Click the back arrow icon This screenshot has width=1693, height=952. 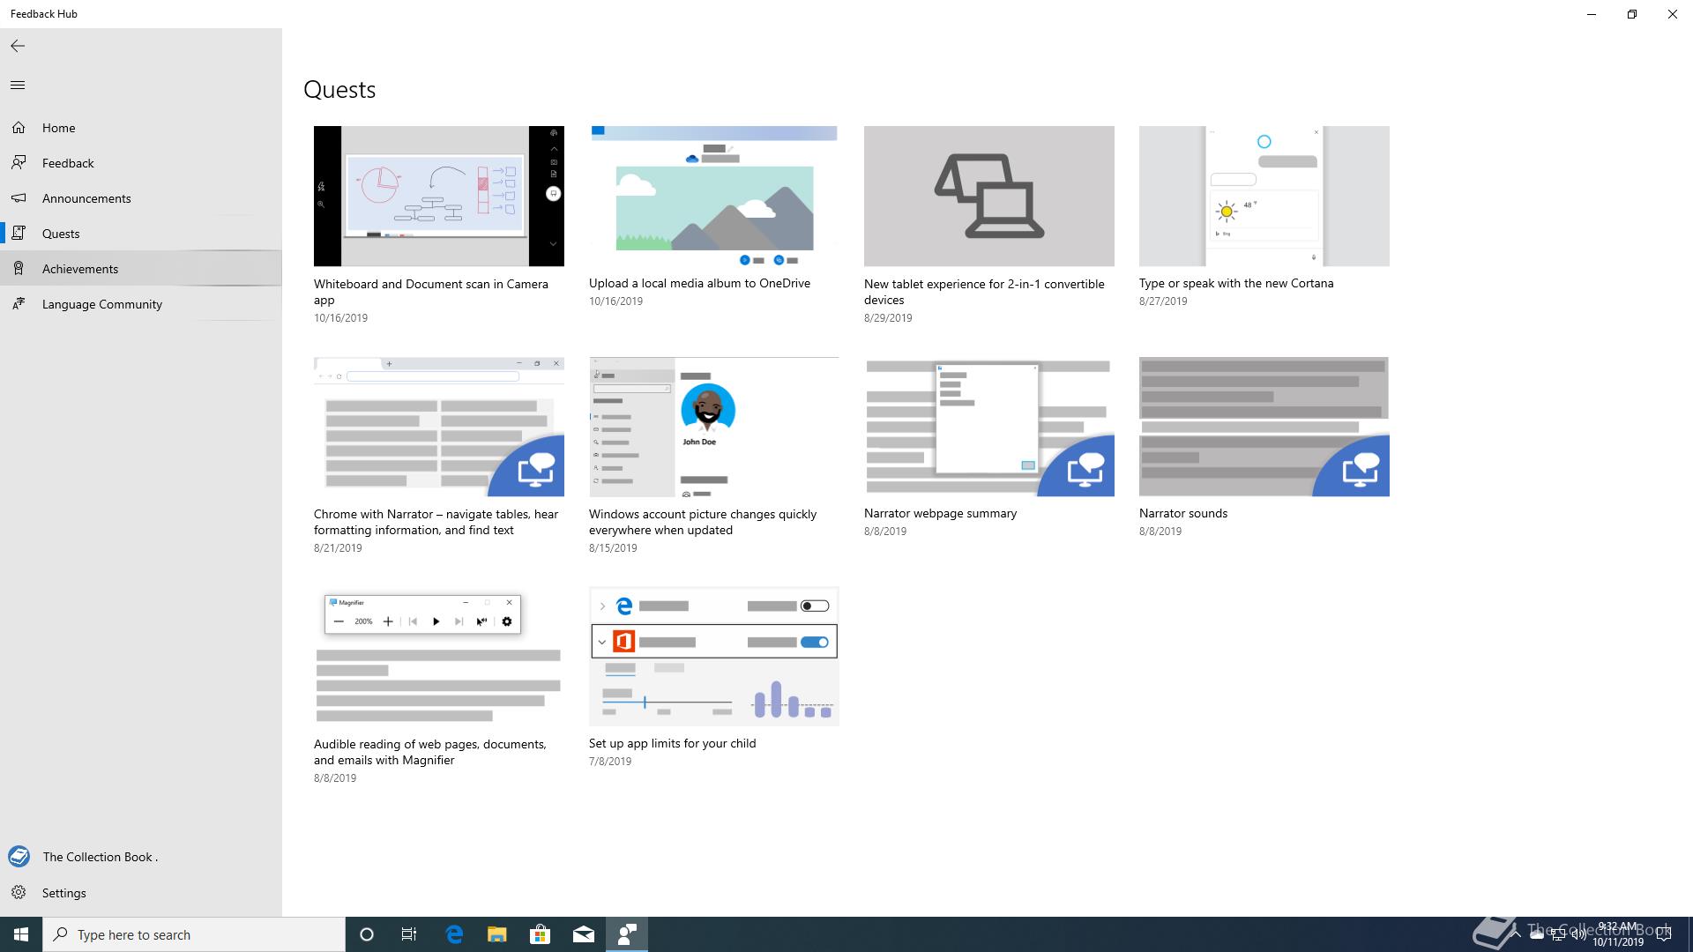18,46
